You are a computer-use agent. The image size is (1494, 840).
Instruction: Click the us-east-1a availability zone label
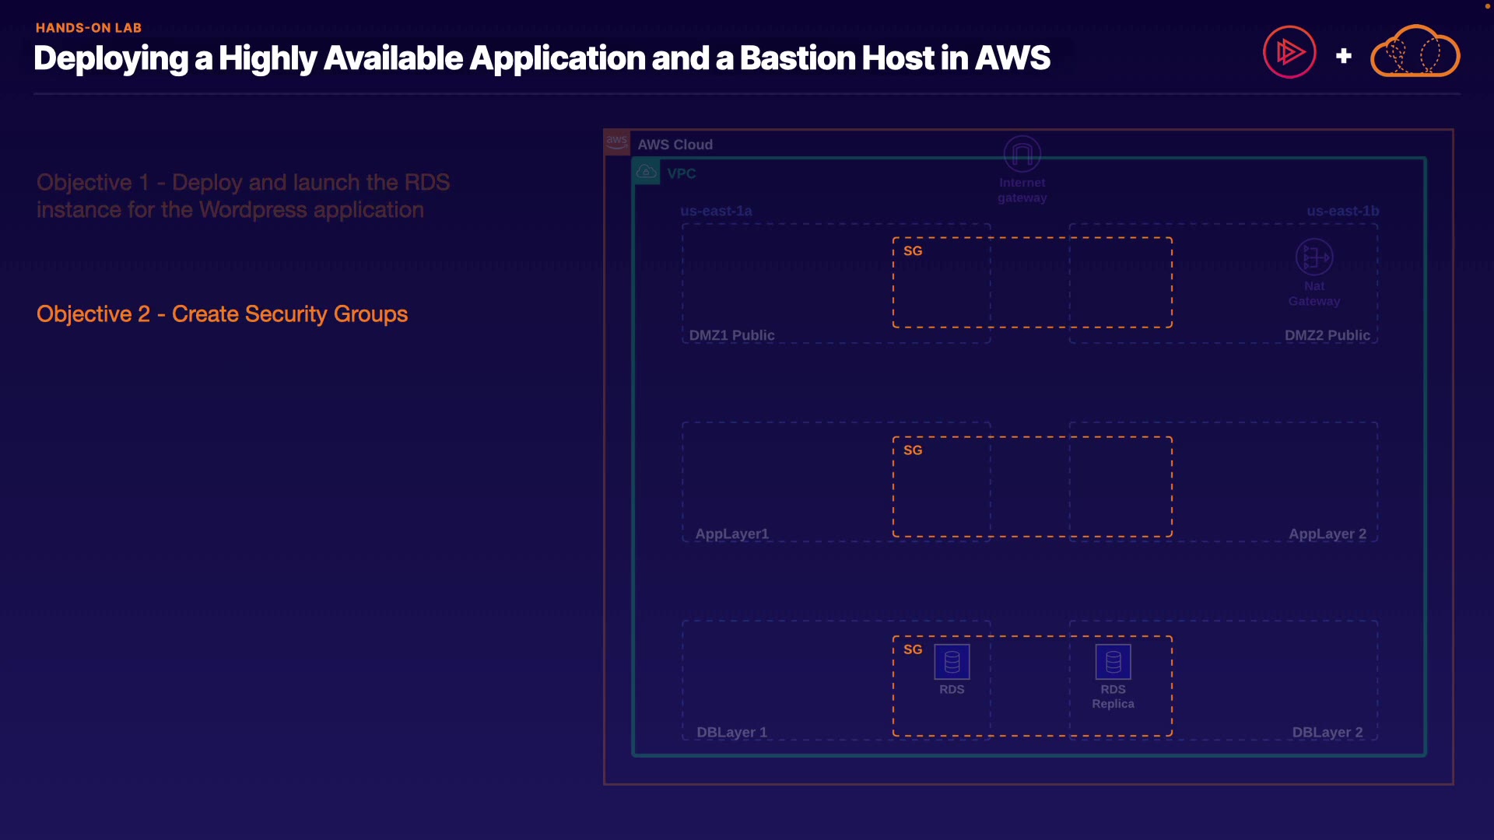(716, 211)
